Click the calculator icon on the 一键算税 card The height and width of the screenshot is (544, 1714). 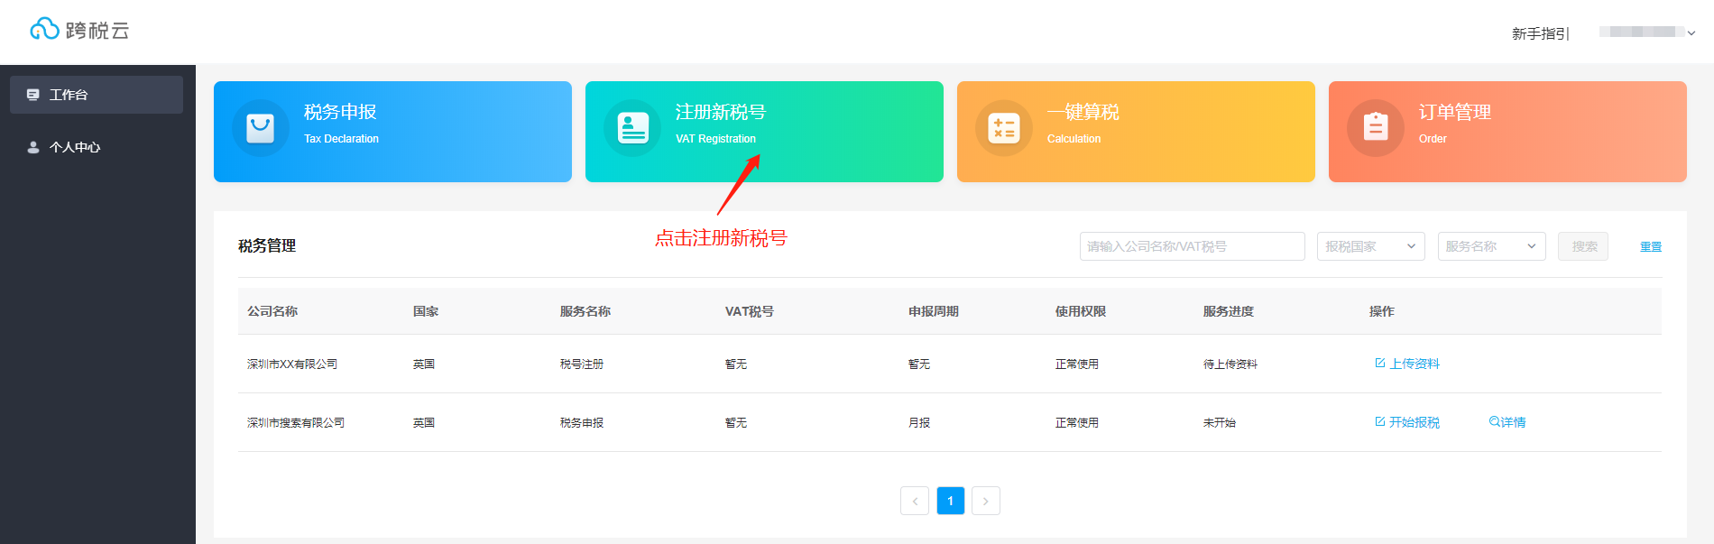1004,128
